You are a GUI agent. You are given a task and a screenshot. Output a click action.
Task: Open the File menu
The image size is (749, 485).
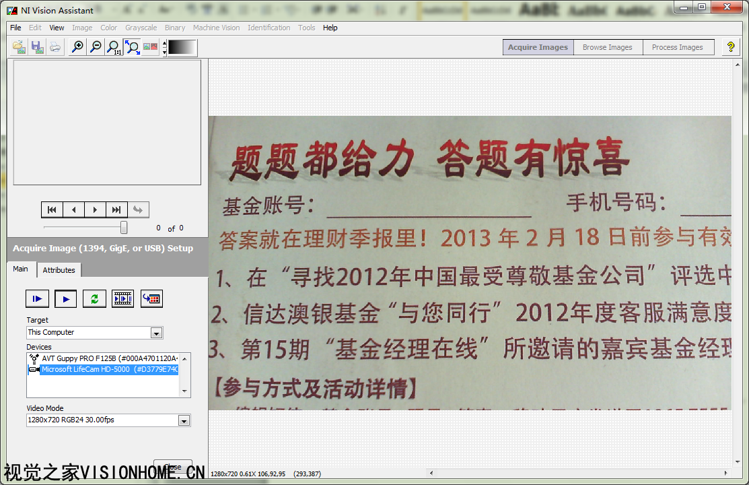(15, 28)
